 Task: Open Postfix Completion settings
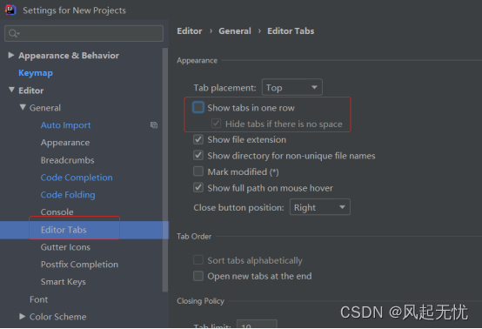click(79, 265)
